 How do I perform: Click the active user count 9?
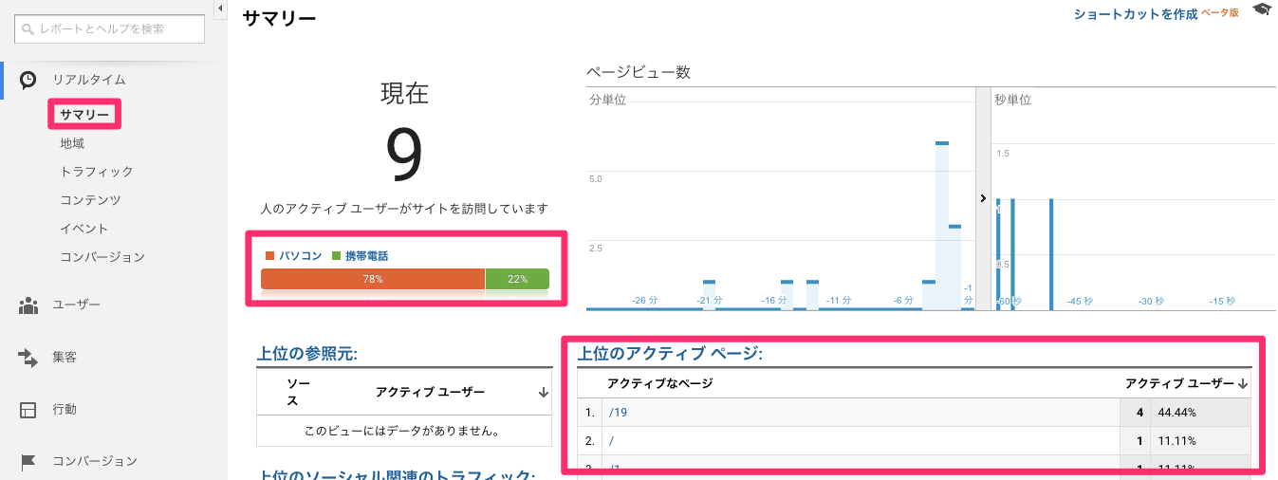404,157
